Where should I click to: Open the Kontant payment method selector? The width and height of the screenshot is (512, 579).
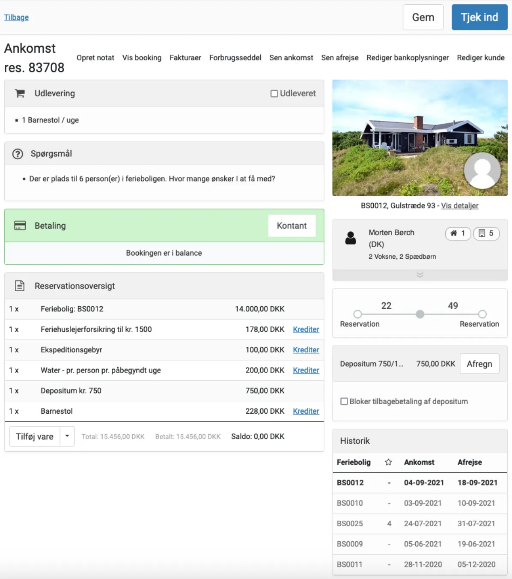(292, 226)
